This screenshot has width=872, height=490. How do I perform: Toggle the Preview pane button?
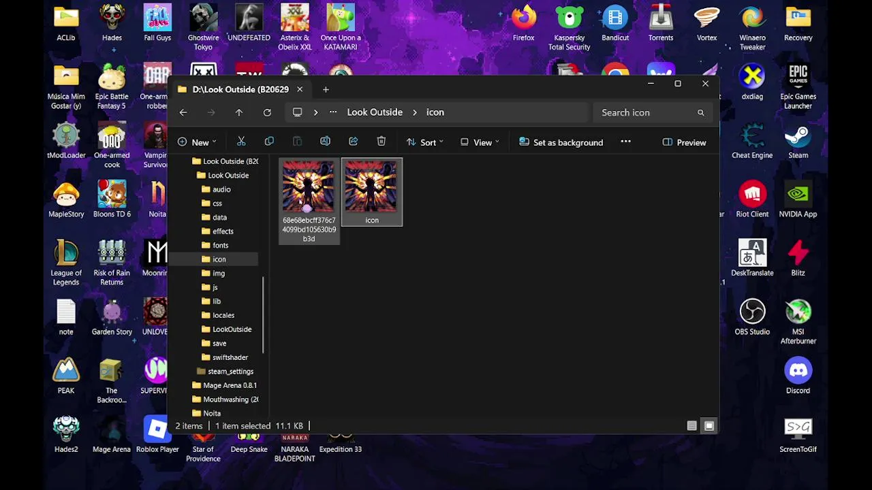click(x=684, y=142)
